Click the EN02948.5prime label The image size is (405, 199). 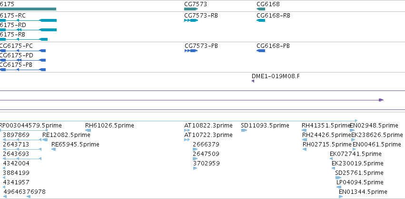[x=374, y=126]
